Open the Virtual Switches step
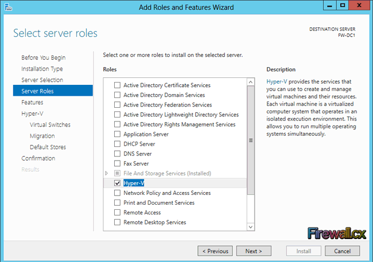 (x=50, y=124)
